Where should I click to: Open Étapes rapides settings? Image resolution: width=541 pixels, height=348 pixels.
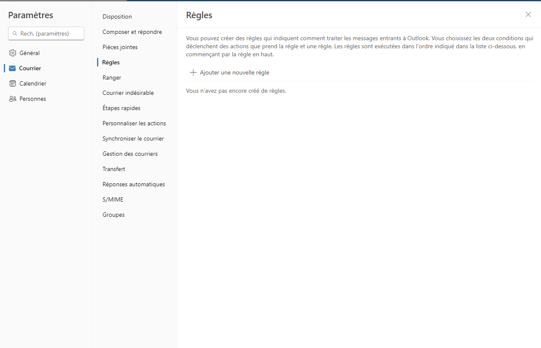point(121,108)
